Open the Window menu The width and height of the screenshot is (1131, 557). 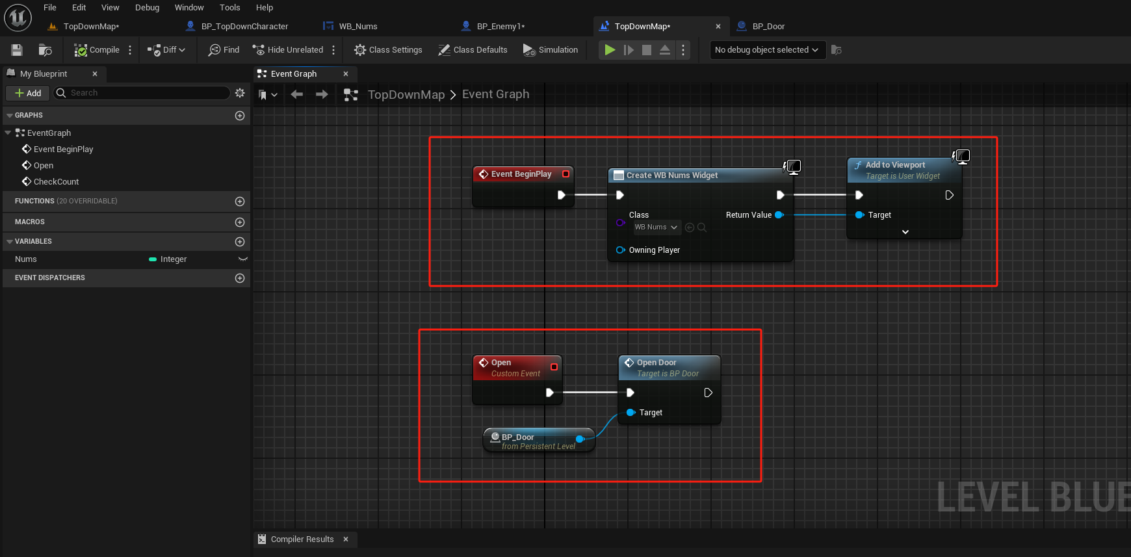coord(189,8)
